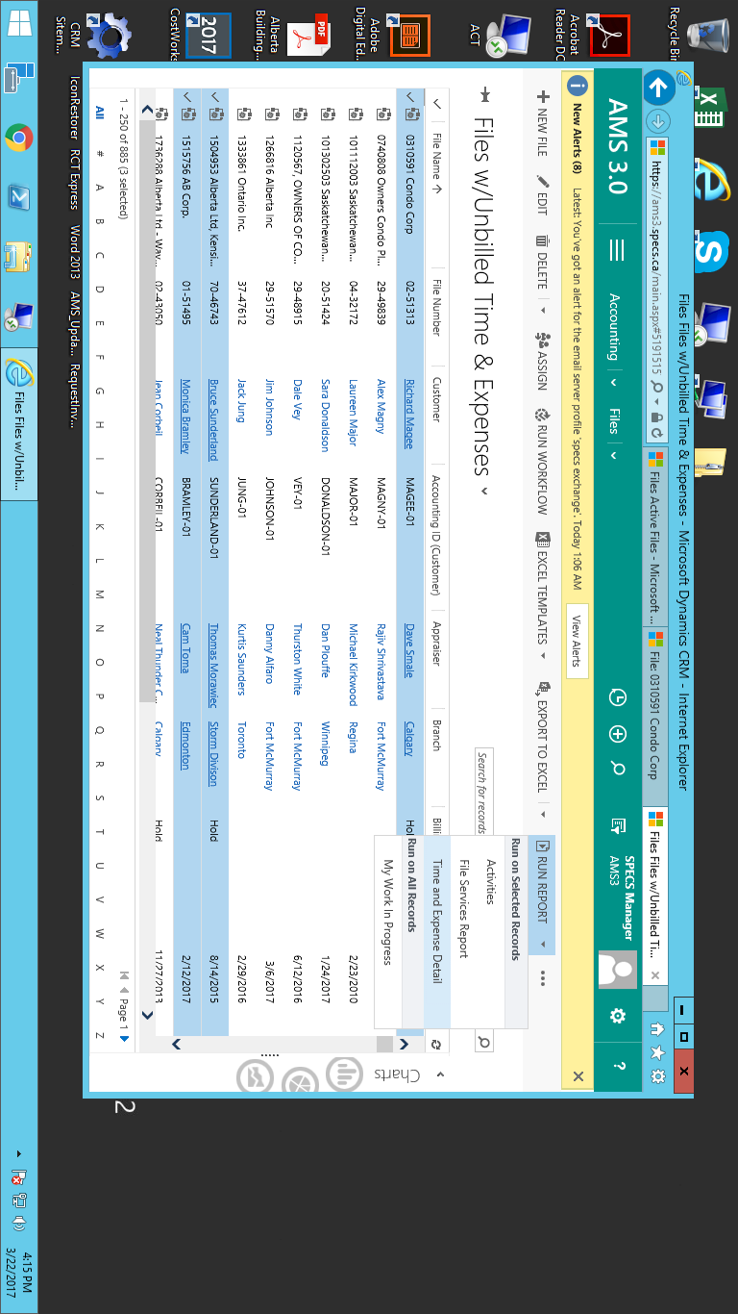Open the Internet Explorer tools gear
The width and height of the screenshot is (738, 1314).
658,1075
